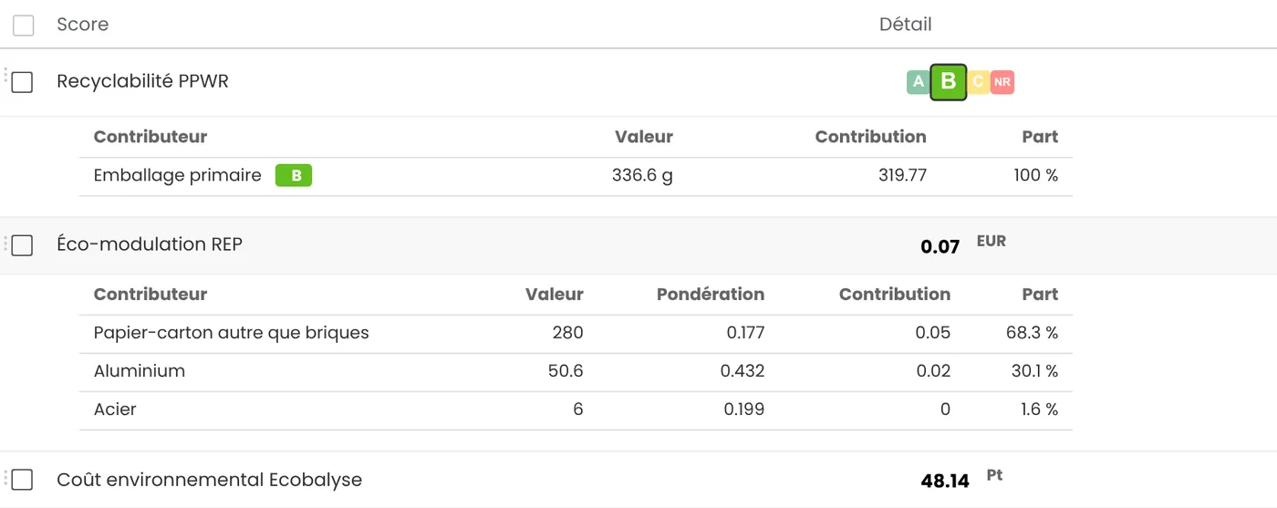
Task: Select the yellow C grade badge
Action: tap(978, 82)
